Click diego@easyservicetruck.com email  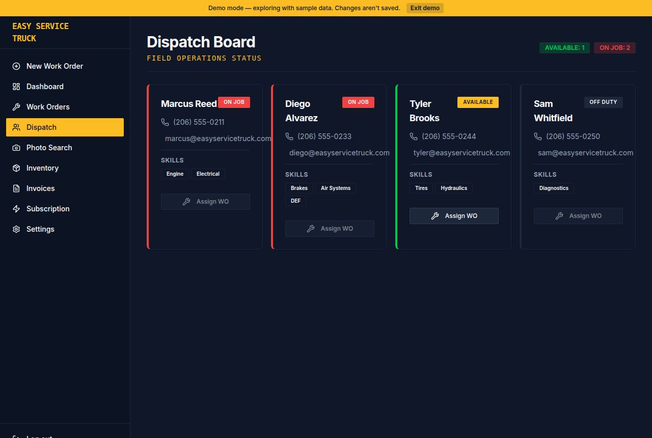tap(339, 153)
